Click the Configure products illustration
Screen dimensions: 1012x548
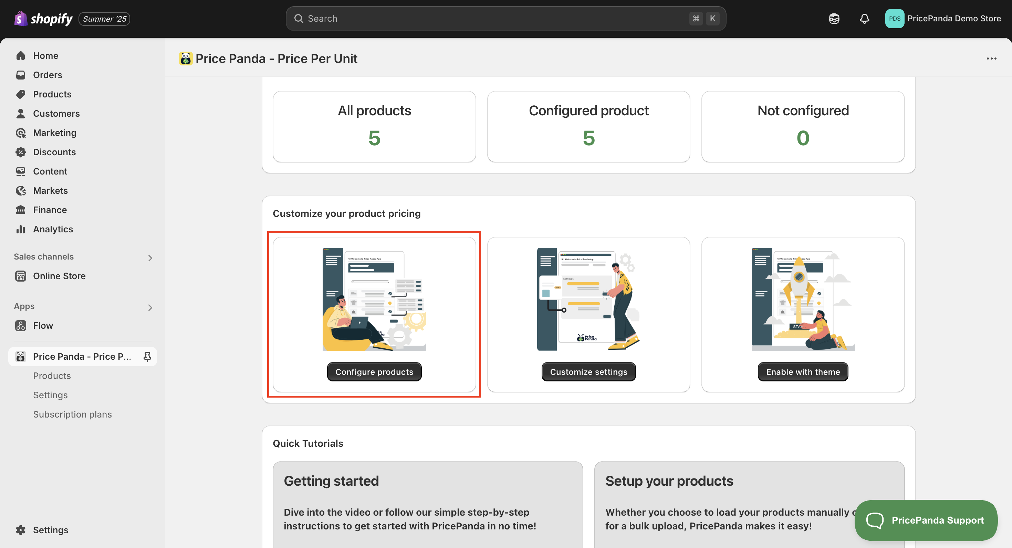coord(374,299)
